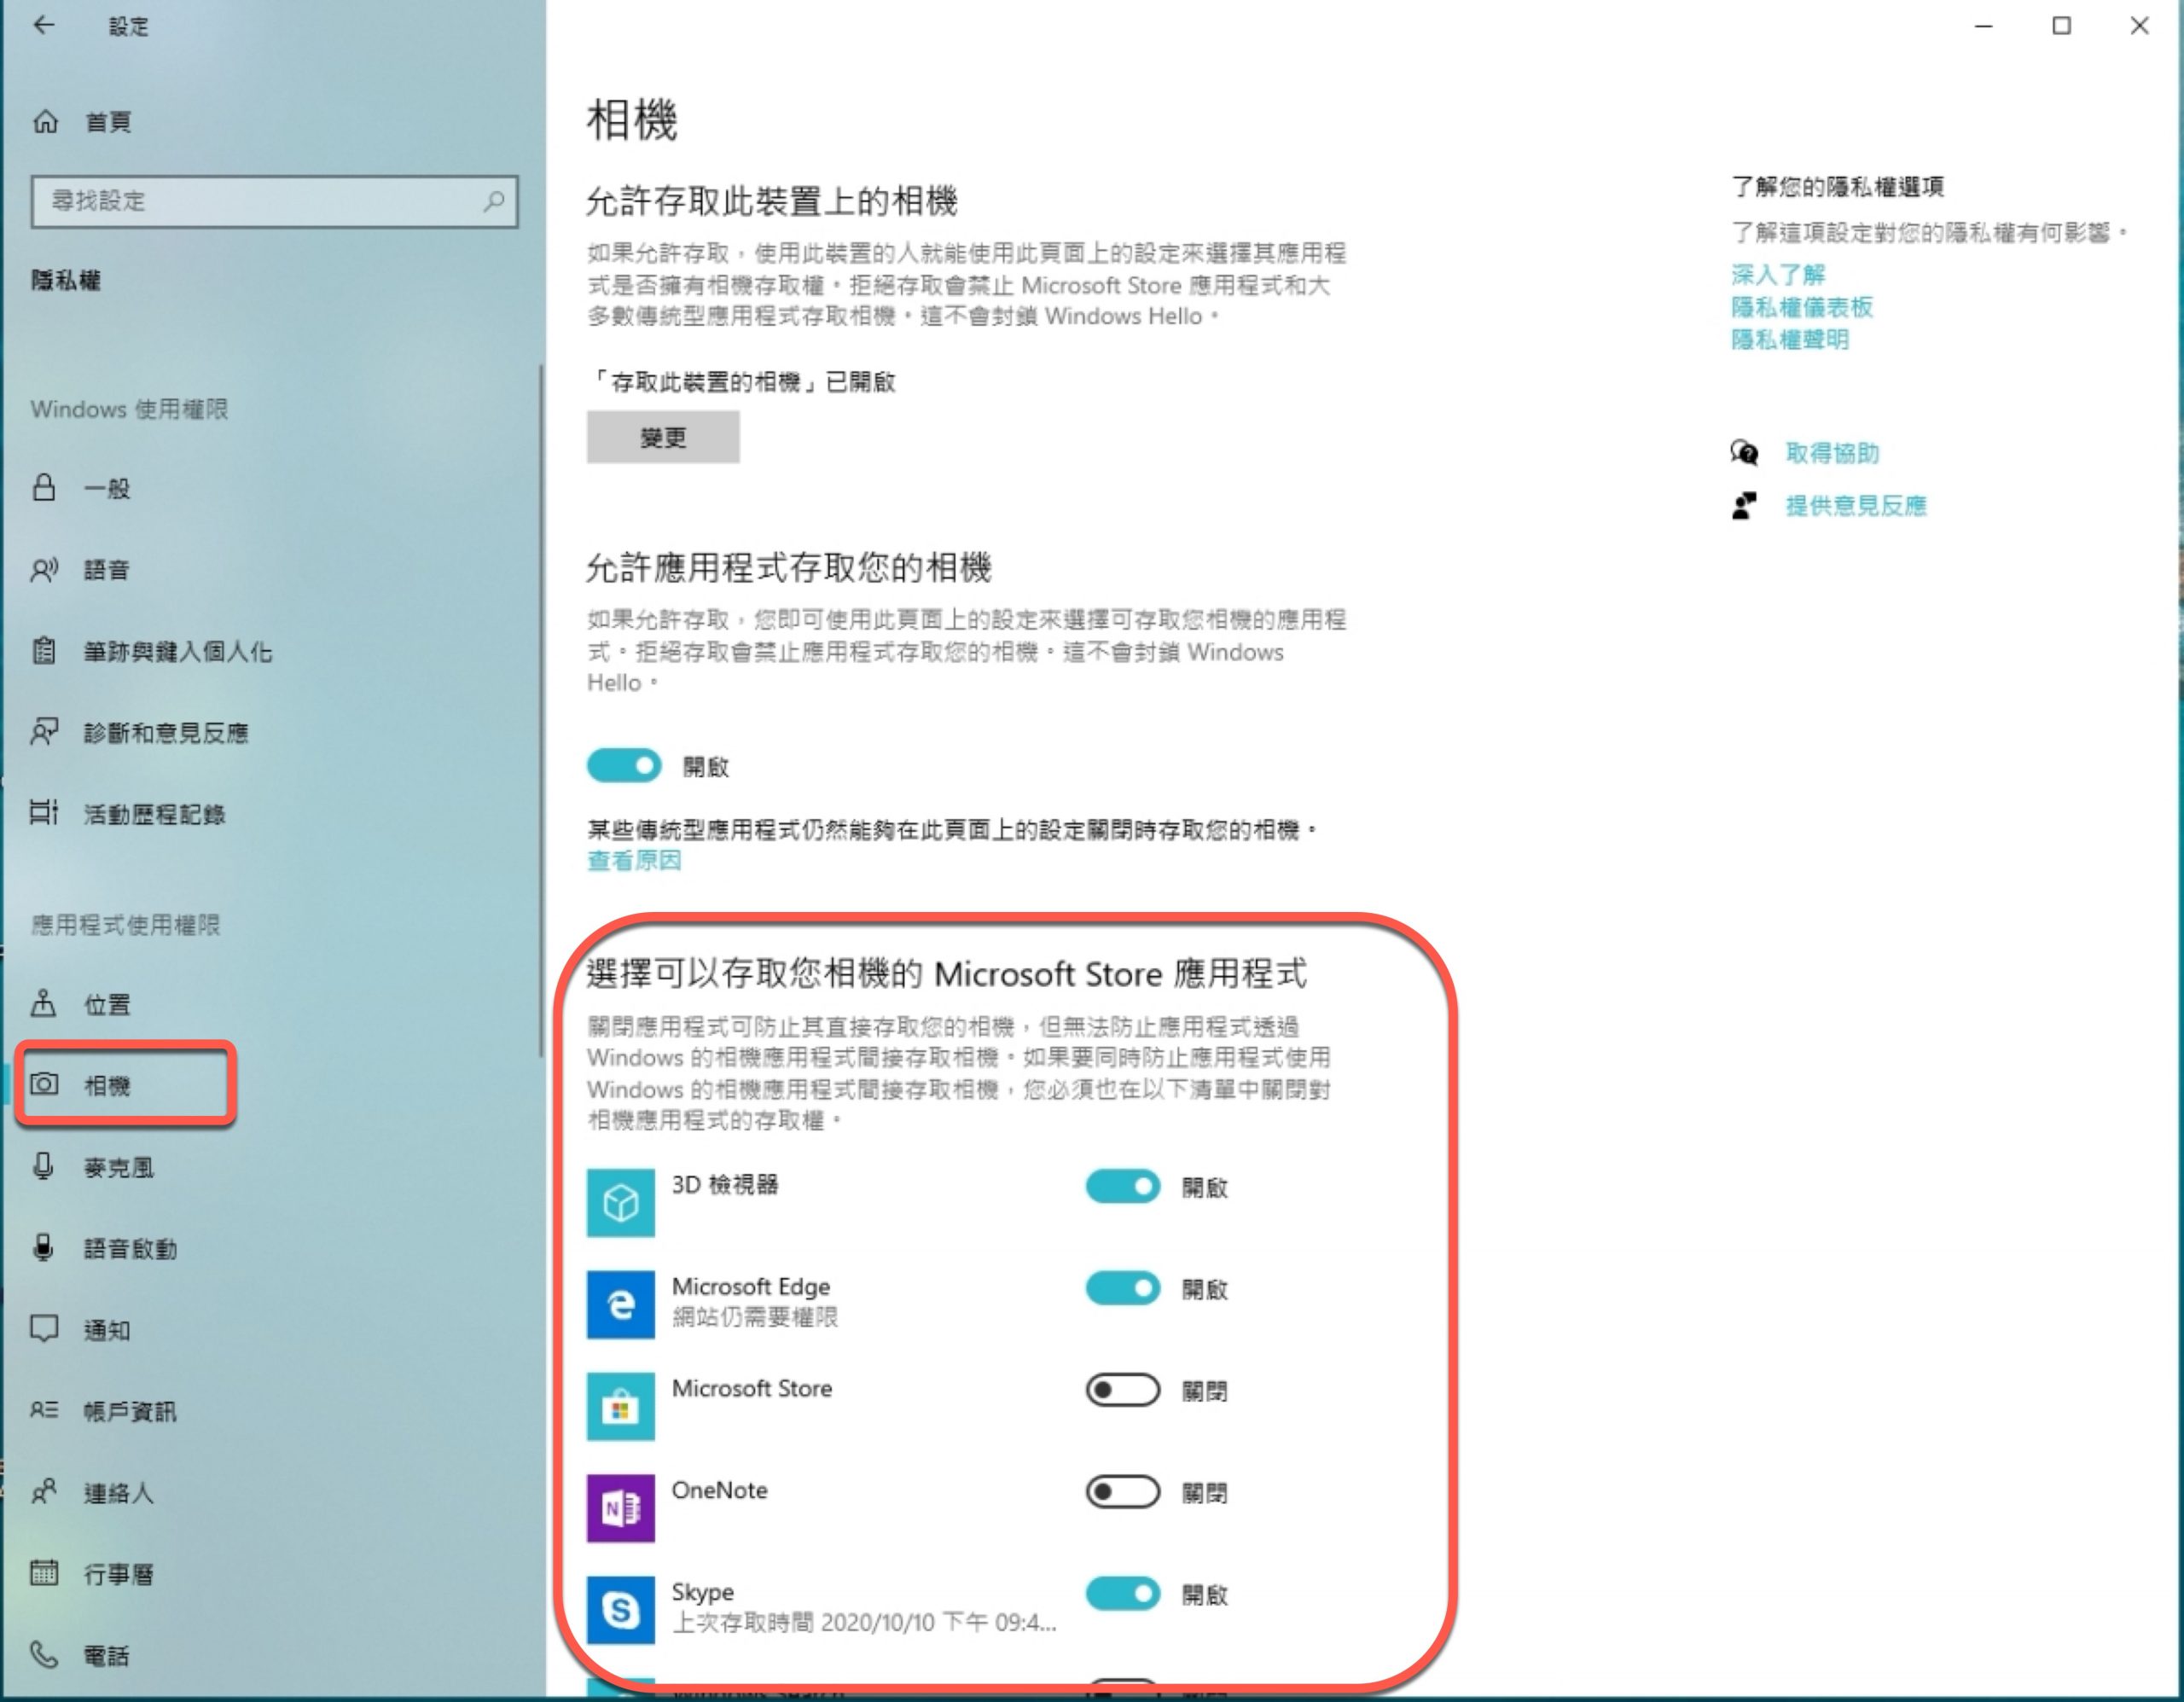Disable Skype camera access toggle
Screen dimensions: 2184x1702
click(x=1122, y=1593)
